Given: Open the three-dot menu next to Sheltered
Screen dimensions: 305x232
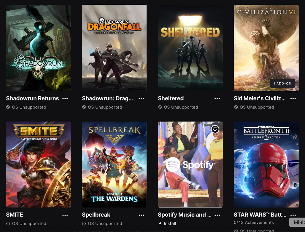Looking at the screenshot, I should (x=217, y=98).
